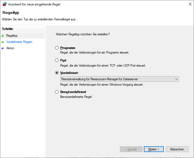Click the green bullet beside Regeltyp
Screen dimensions: 194x158
point(3,36)
